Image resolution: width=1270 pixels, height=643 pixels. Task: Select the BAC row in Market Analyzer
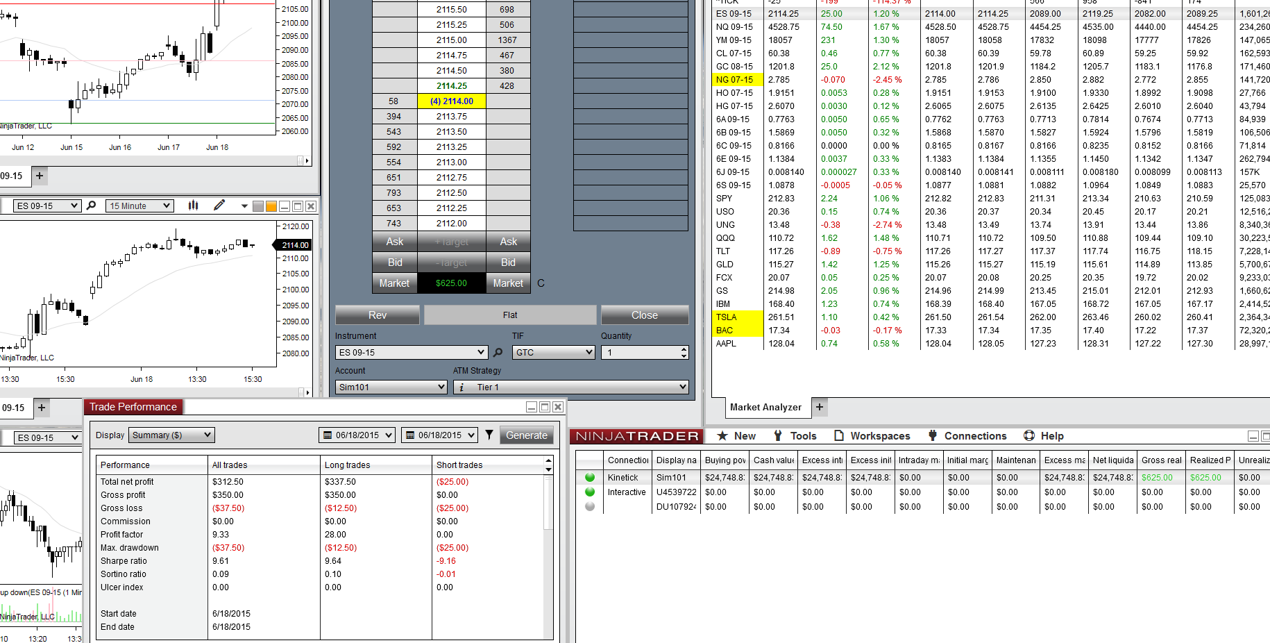[x=991, y=331]
